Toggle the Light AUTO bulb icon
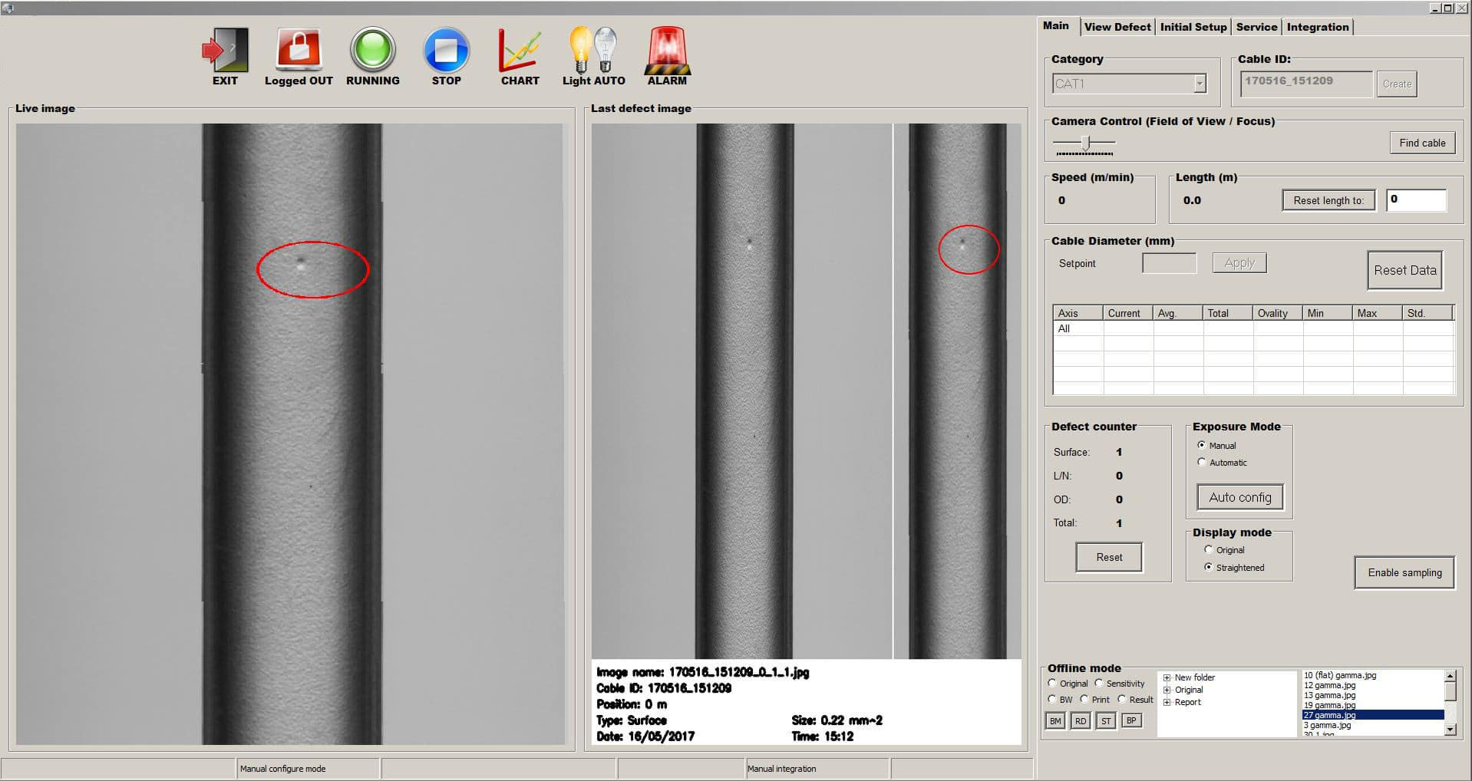This screenshot has height=781, width=1472. point(593,50)
